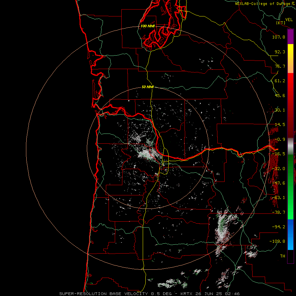Click the [KT] units label
Viewport: 296px width, 296px height.
click(x=281, y=23)
